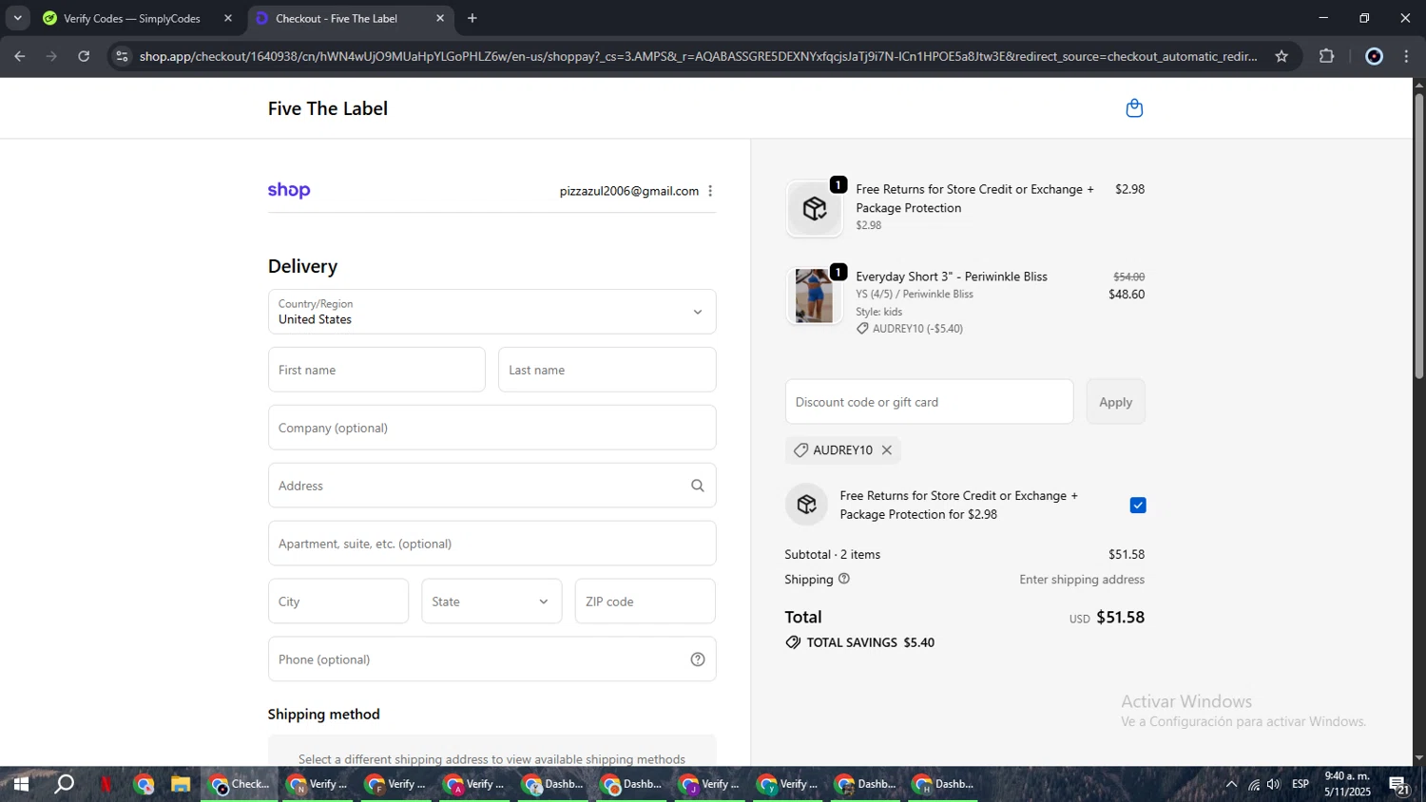The image size is (1426, 802).
Task: Click the Total $51.58 amount
Action: (x=1120, y=618)
